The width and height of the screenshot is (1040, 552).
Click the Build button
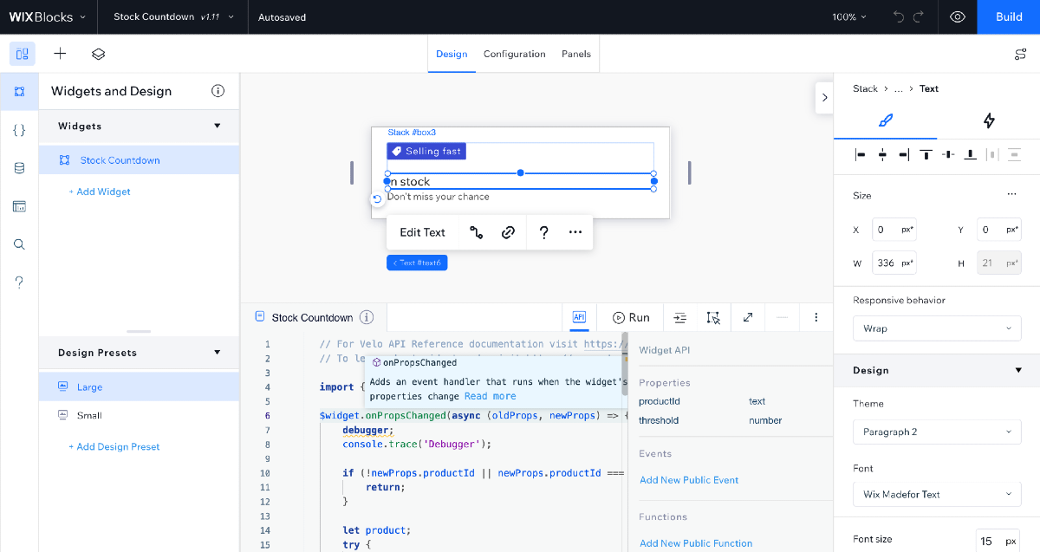[x=1009, y=16]
